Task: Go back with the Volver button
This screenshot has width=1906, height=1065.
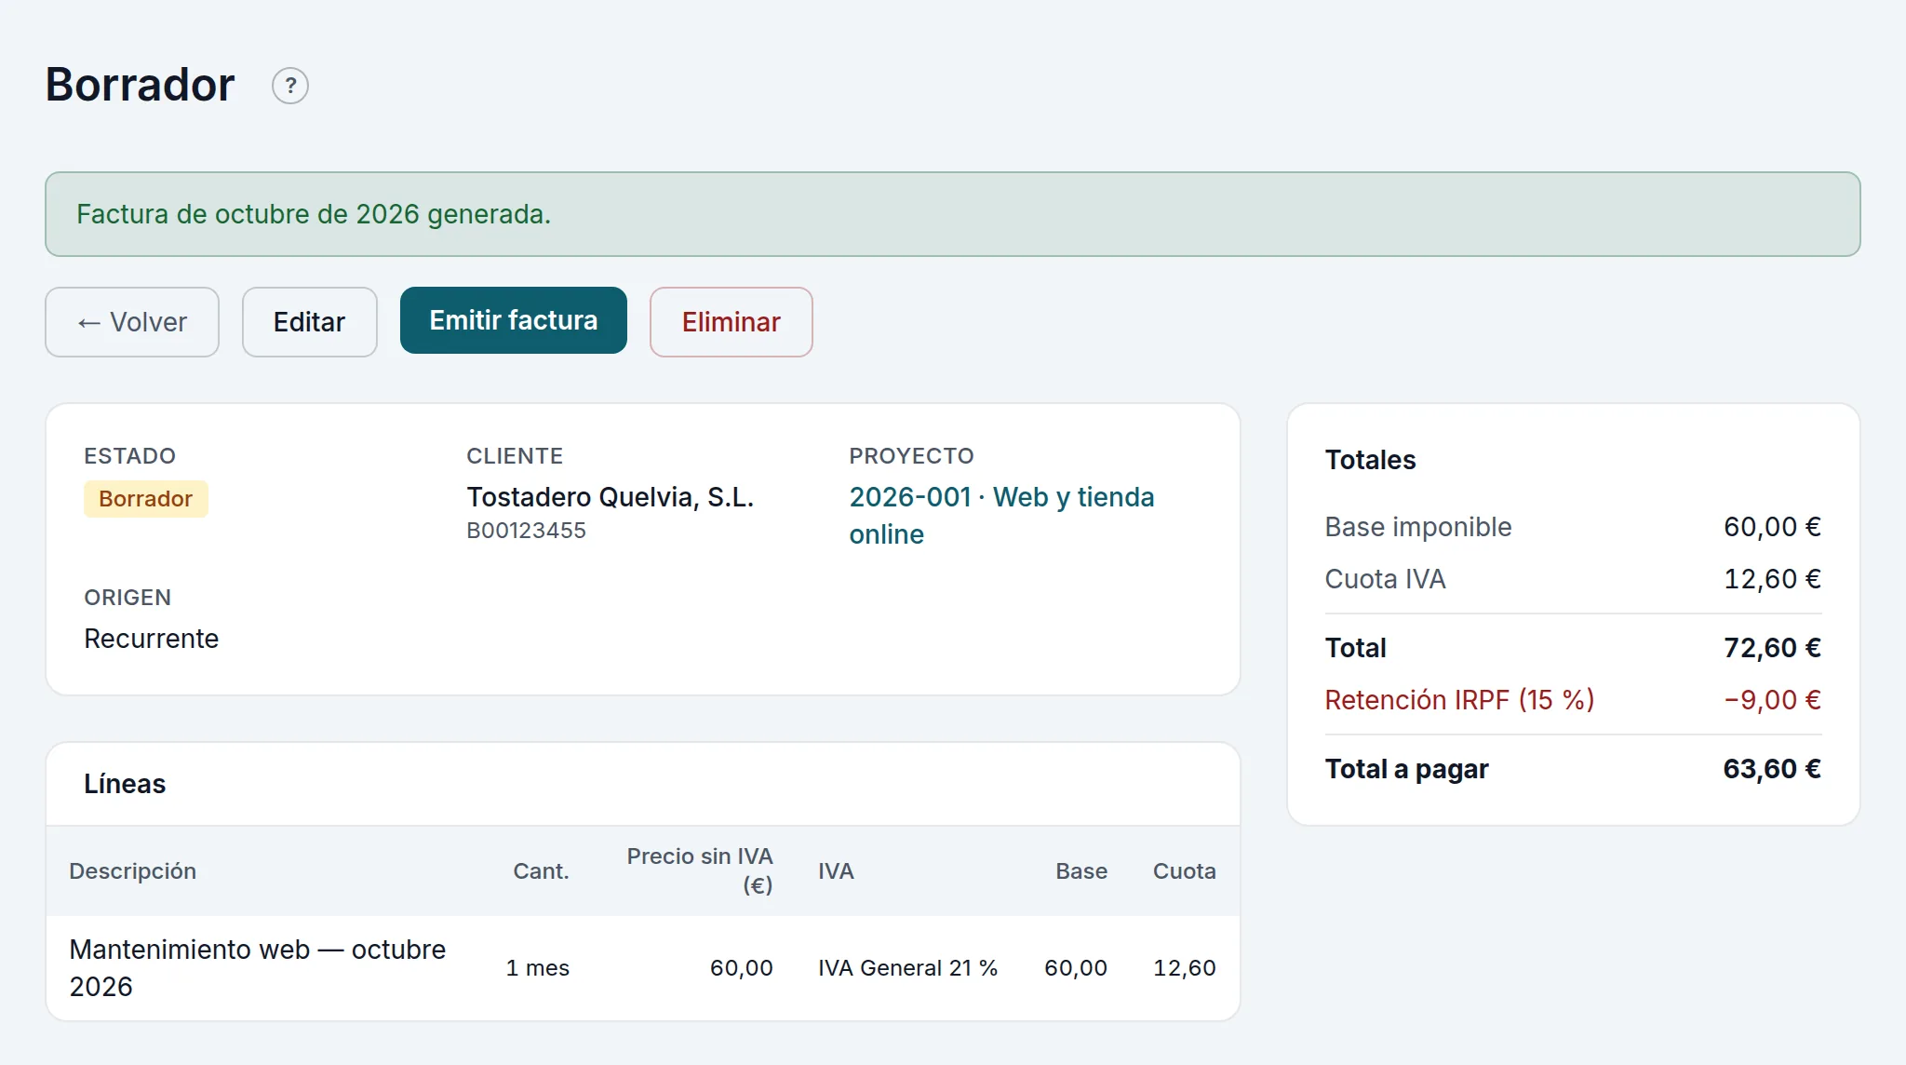Action: click(132, 322)
